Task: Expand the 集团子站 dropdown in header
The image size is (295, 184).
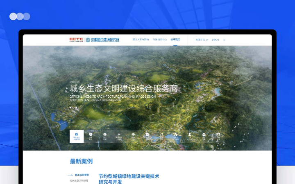Action: pyautogui.click(x=201, y=40)
